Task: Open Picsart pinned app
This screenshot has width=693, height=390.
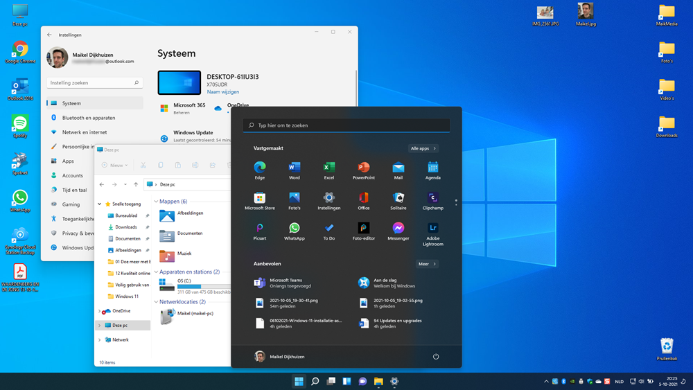Action: pyautogui.click(x=259, y=231)
